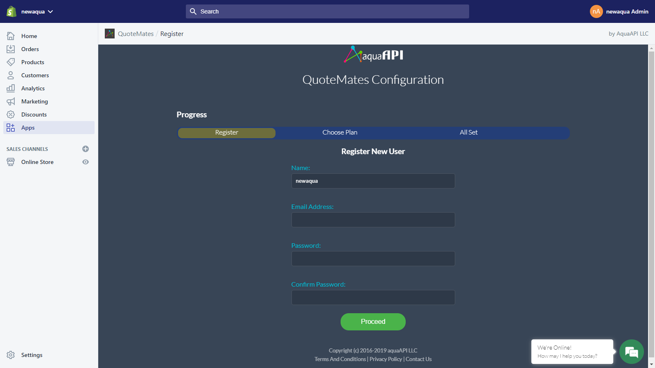Focus the Confirm Password input field
The width and height of the screenshot is (655, 368).
pos(373,297)
